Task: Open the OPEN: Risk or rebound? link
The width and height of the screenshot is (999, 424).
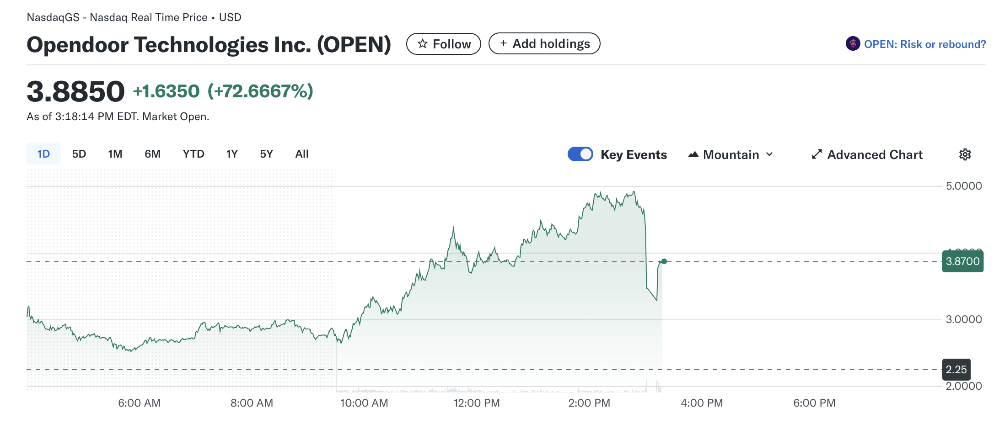Action: (x=925, y=44)
